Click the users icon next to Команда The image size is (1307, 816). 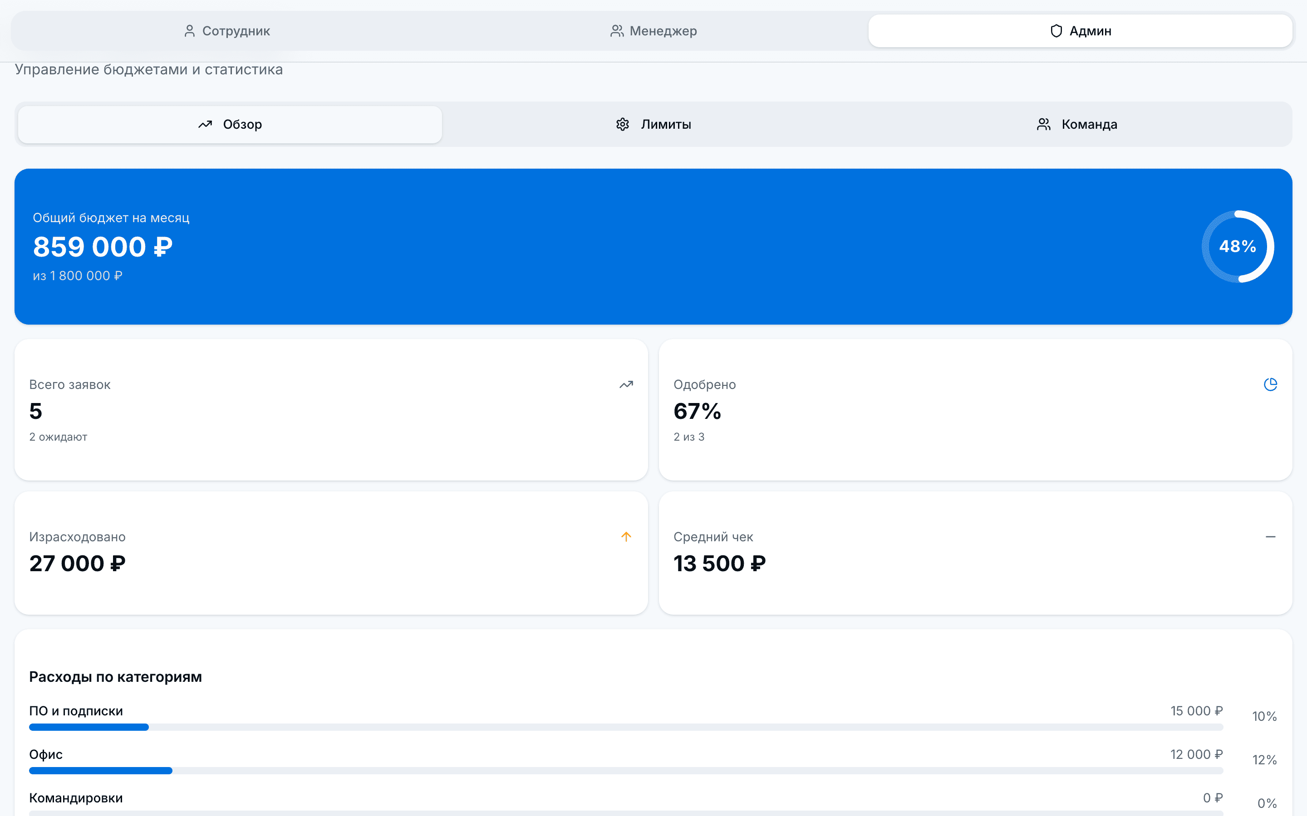pos(1043,124)
